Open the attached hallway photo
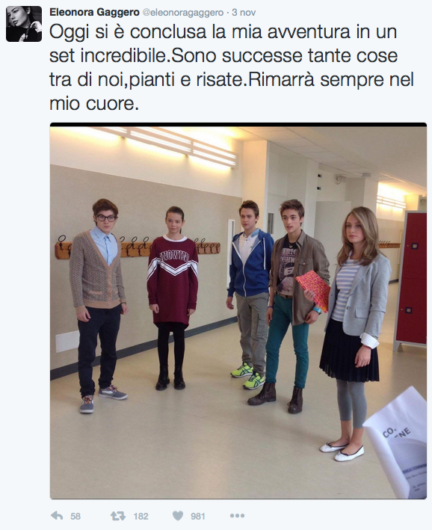 (x=238, y=311)
